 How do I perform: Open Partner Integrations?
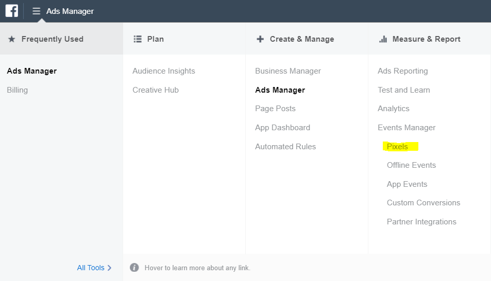421,222
